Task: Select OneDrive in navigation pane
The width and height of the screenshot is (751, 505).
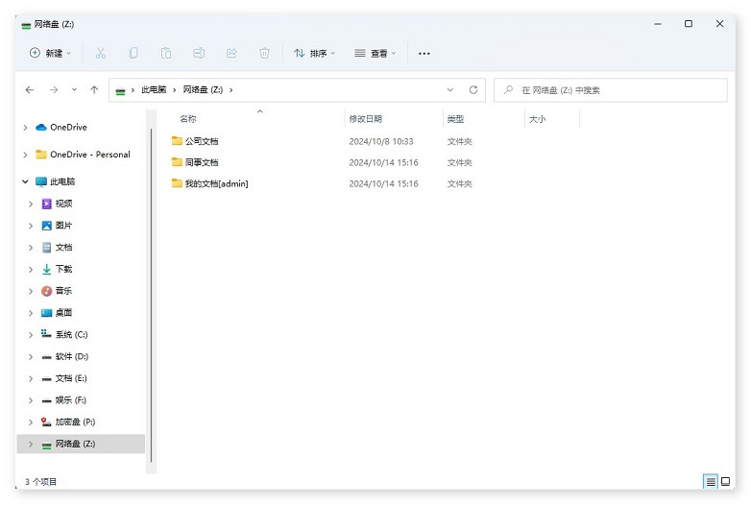Action: [x=68, y=128]
